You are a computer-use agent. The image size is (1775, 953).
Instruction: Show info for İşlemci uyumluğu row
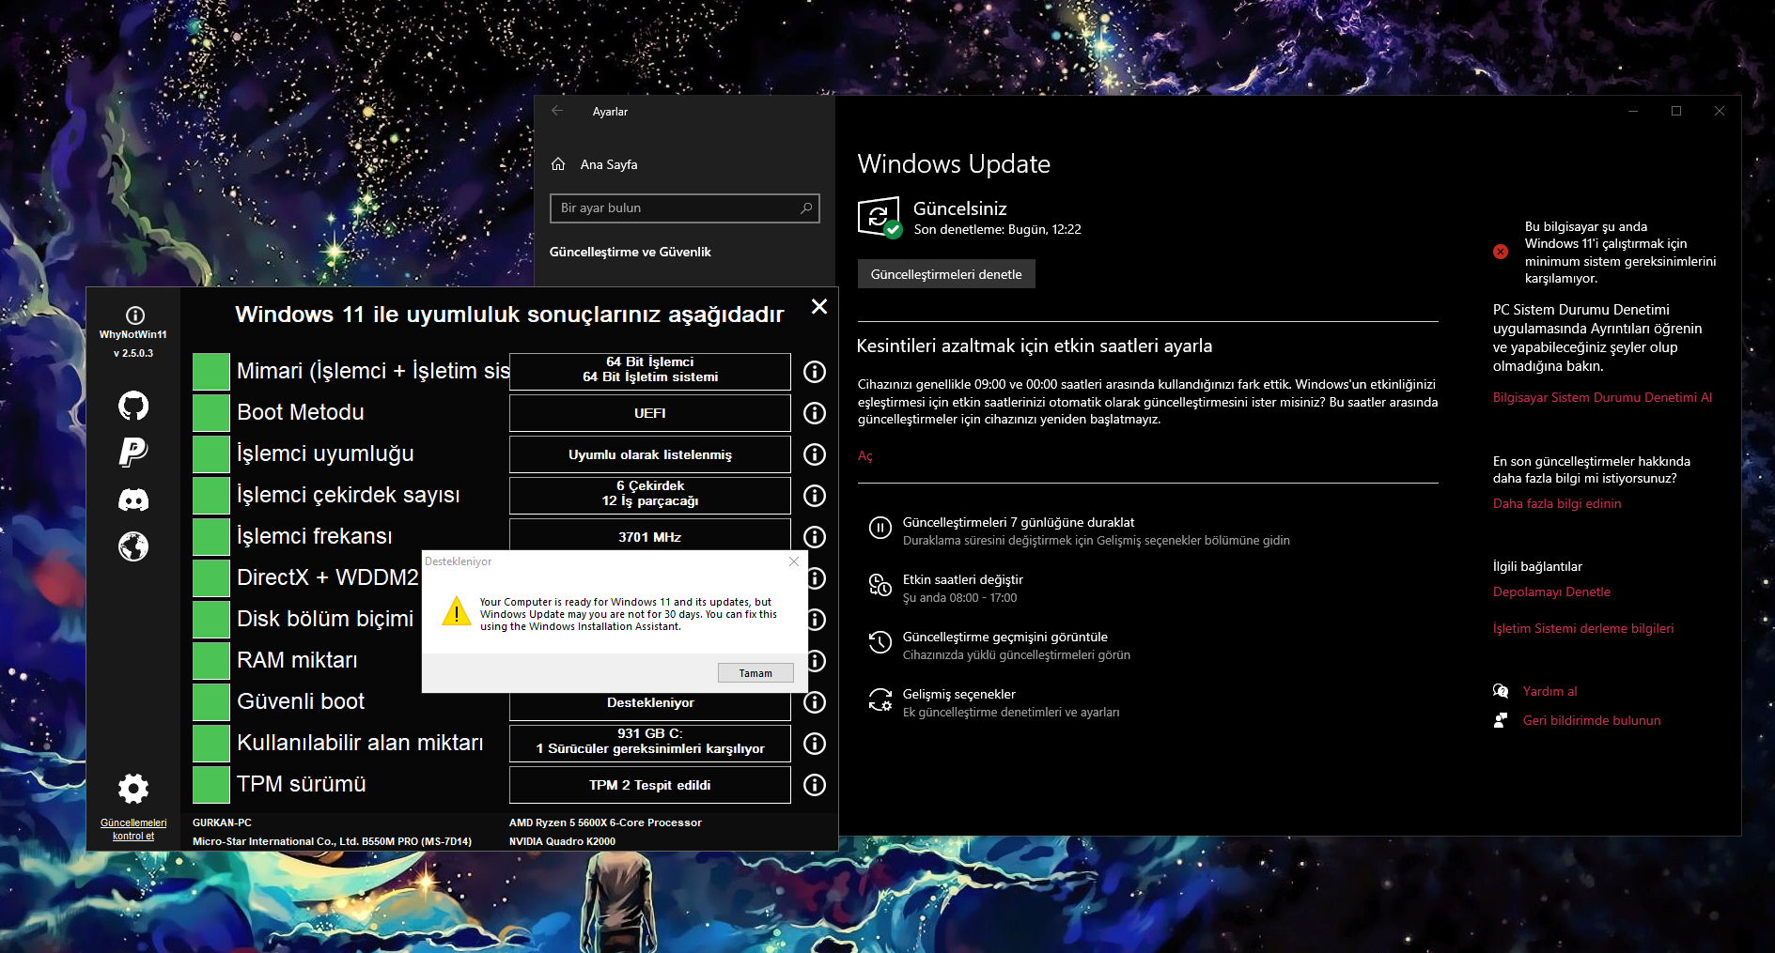coord(815,454)
